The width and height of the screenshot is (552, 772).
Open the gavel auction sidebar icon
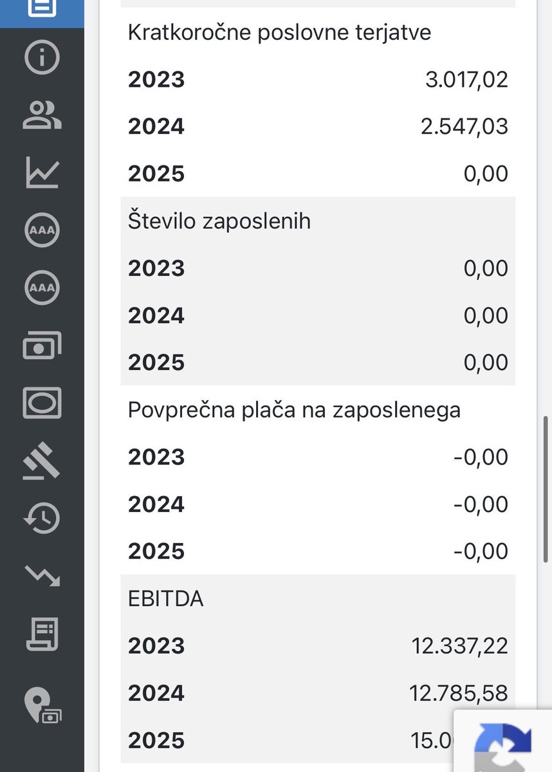click(42, 461)
